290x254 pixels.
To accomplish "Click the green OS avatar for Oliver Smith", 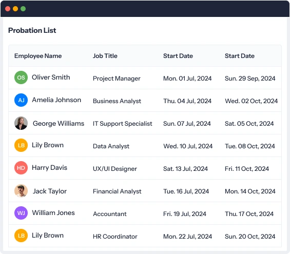I will [x=21, y=77].
